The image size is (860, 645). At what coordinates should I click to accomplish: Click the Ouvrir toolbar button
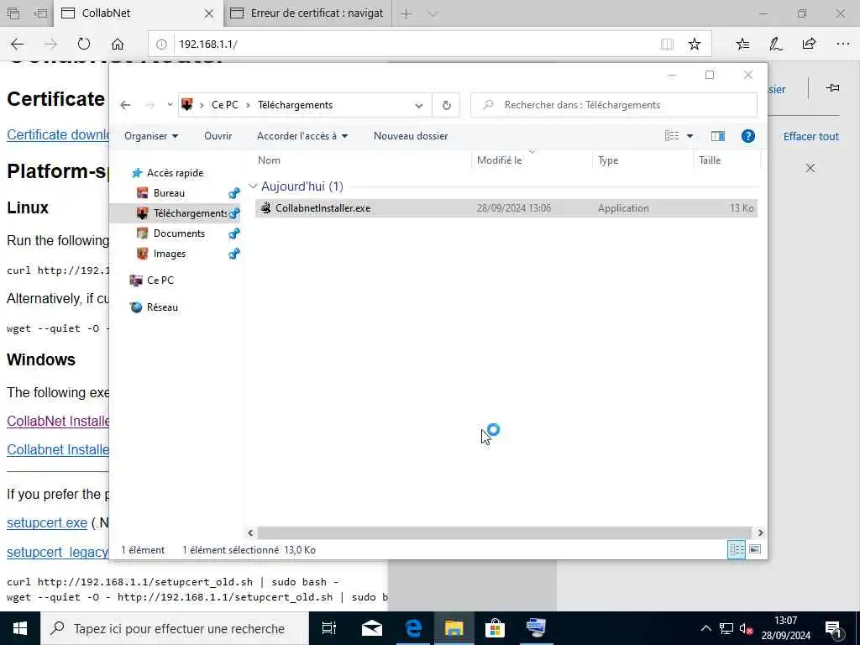218,136
